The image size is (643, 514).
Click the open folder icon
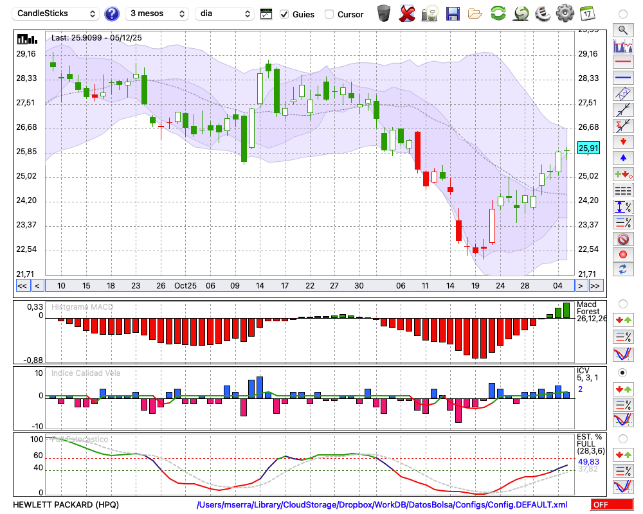click(x=475, y=14)
